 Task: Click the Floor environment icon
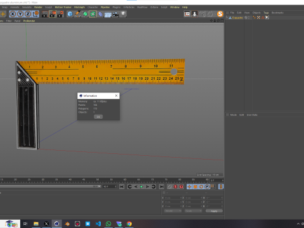click(108, 14)
